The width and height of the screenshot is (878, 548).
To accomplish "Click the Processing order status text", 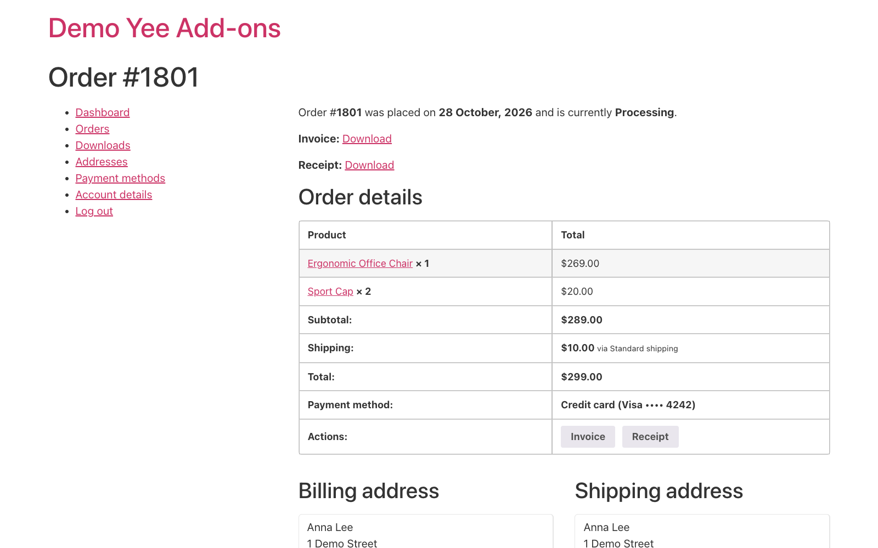I will tap(644, 112).
